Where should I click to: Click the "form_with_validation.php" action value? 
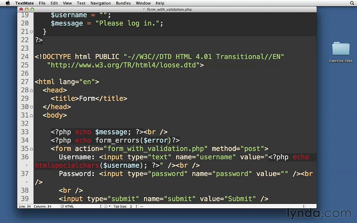point(155,149)
